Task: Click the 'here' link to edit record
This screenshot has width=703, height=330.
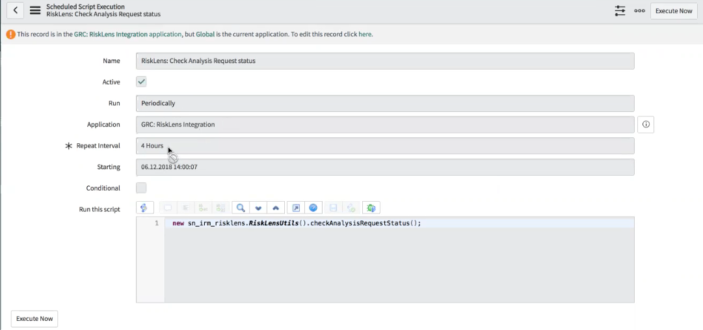Action: (364, 34)
